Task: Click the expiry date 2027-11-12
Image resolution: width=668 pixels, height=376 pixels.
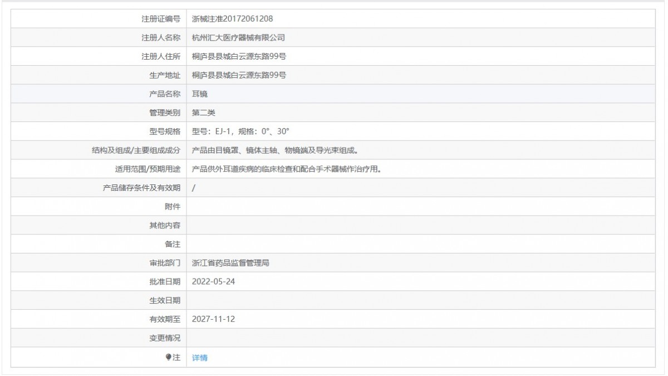Action: click(213, 320)
